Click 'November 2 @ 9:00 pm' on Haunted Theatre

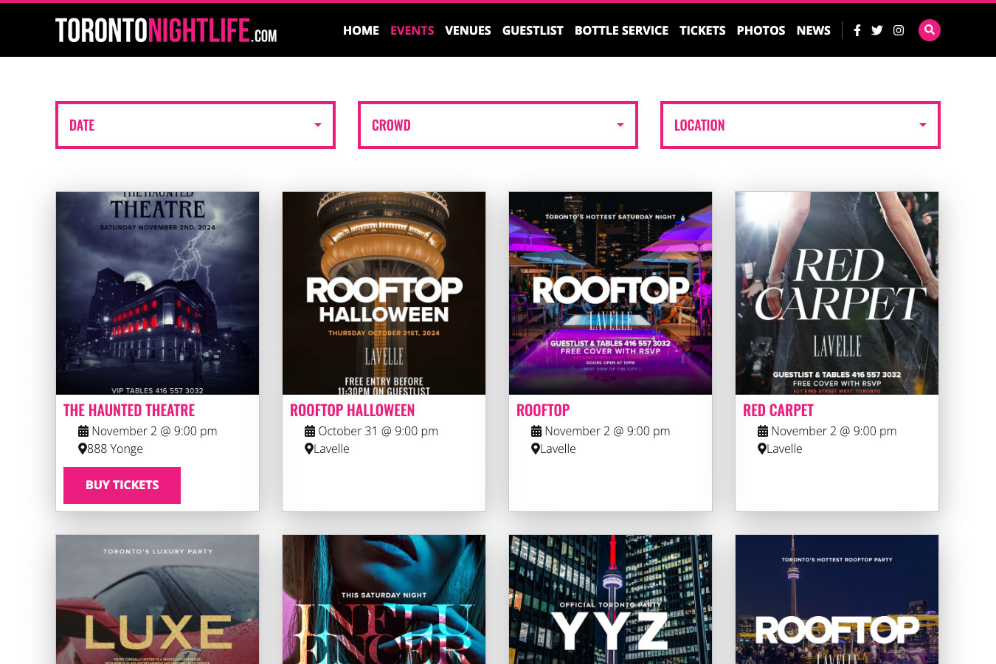[154, 431]
